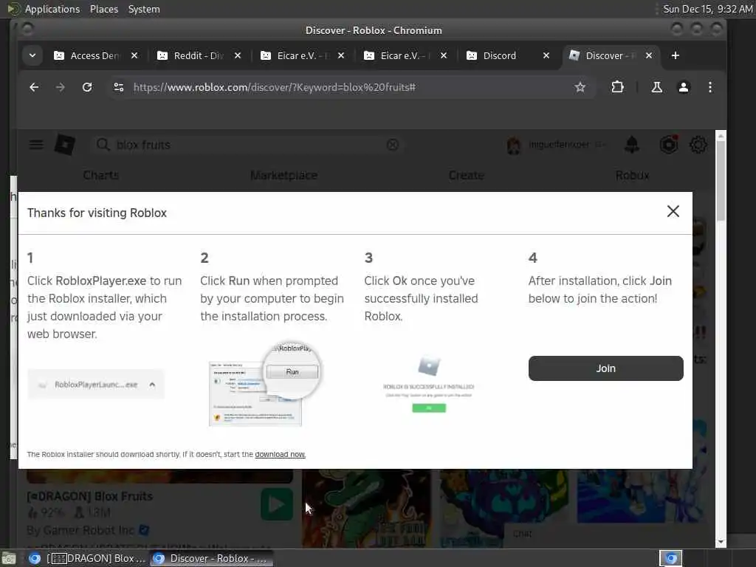Switch to the first Eicar e.V. tab
The height and width of the screenshot is (567, 756).
302,55
